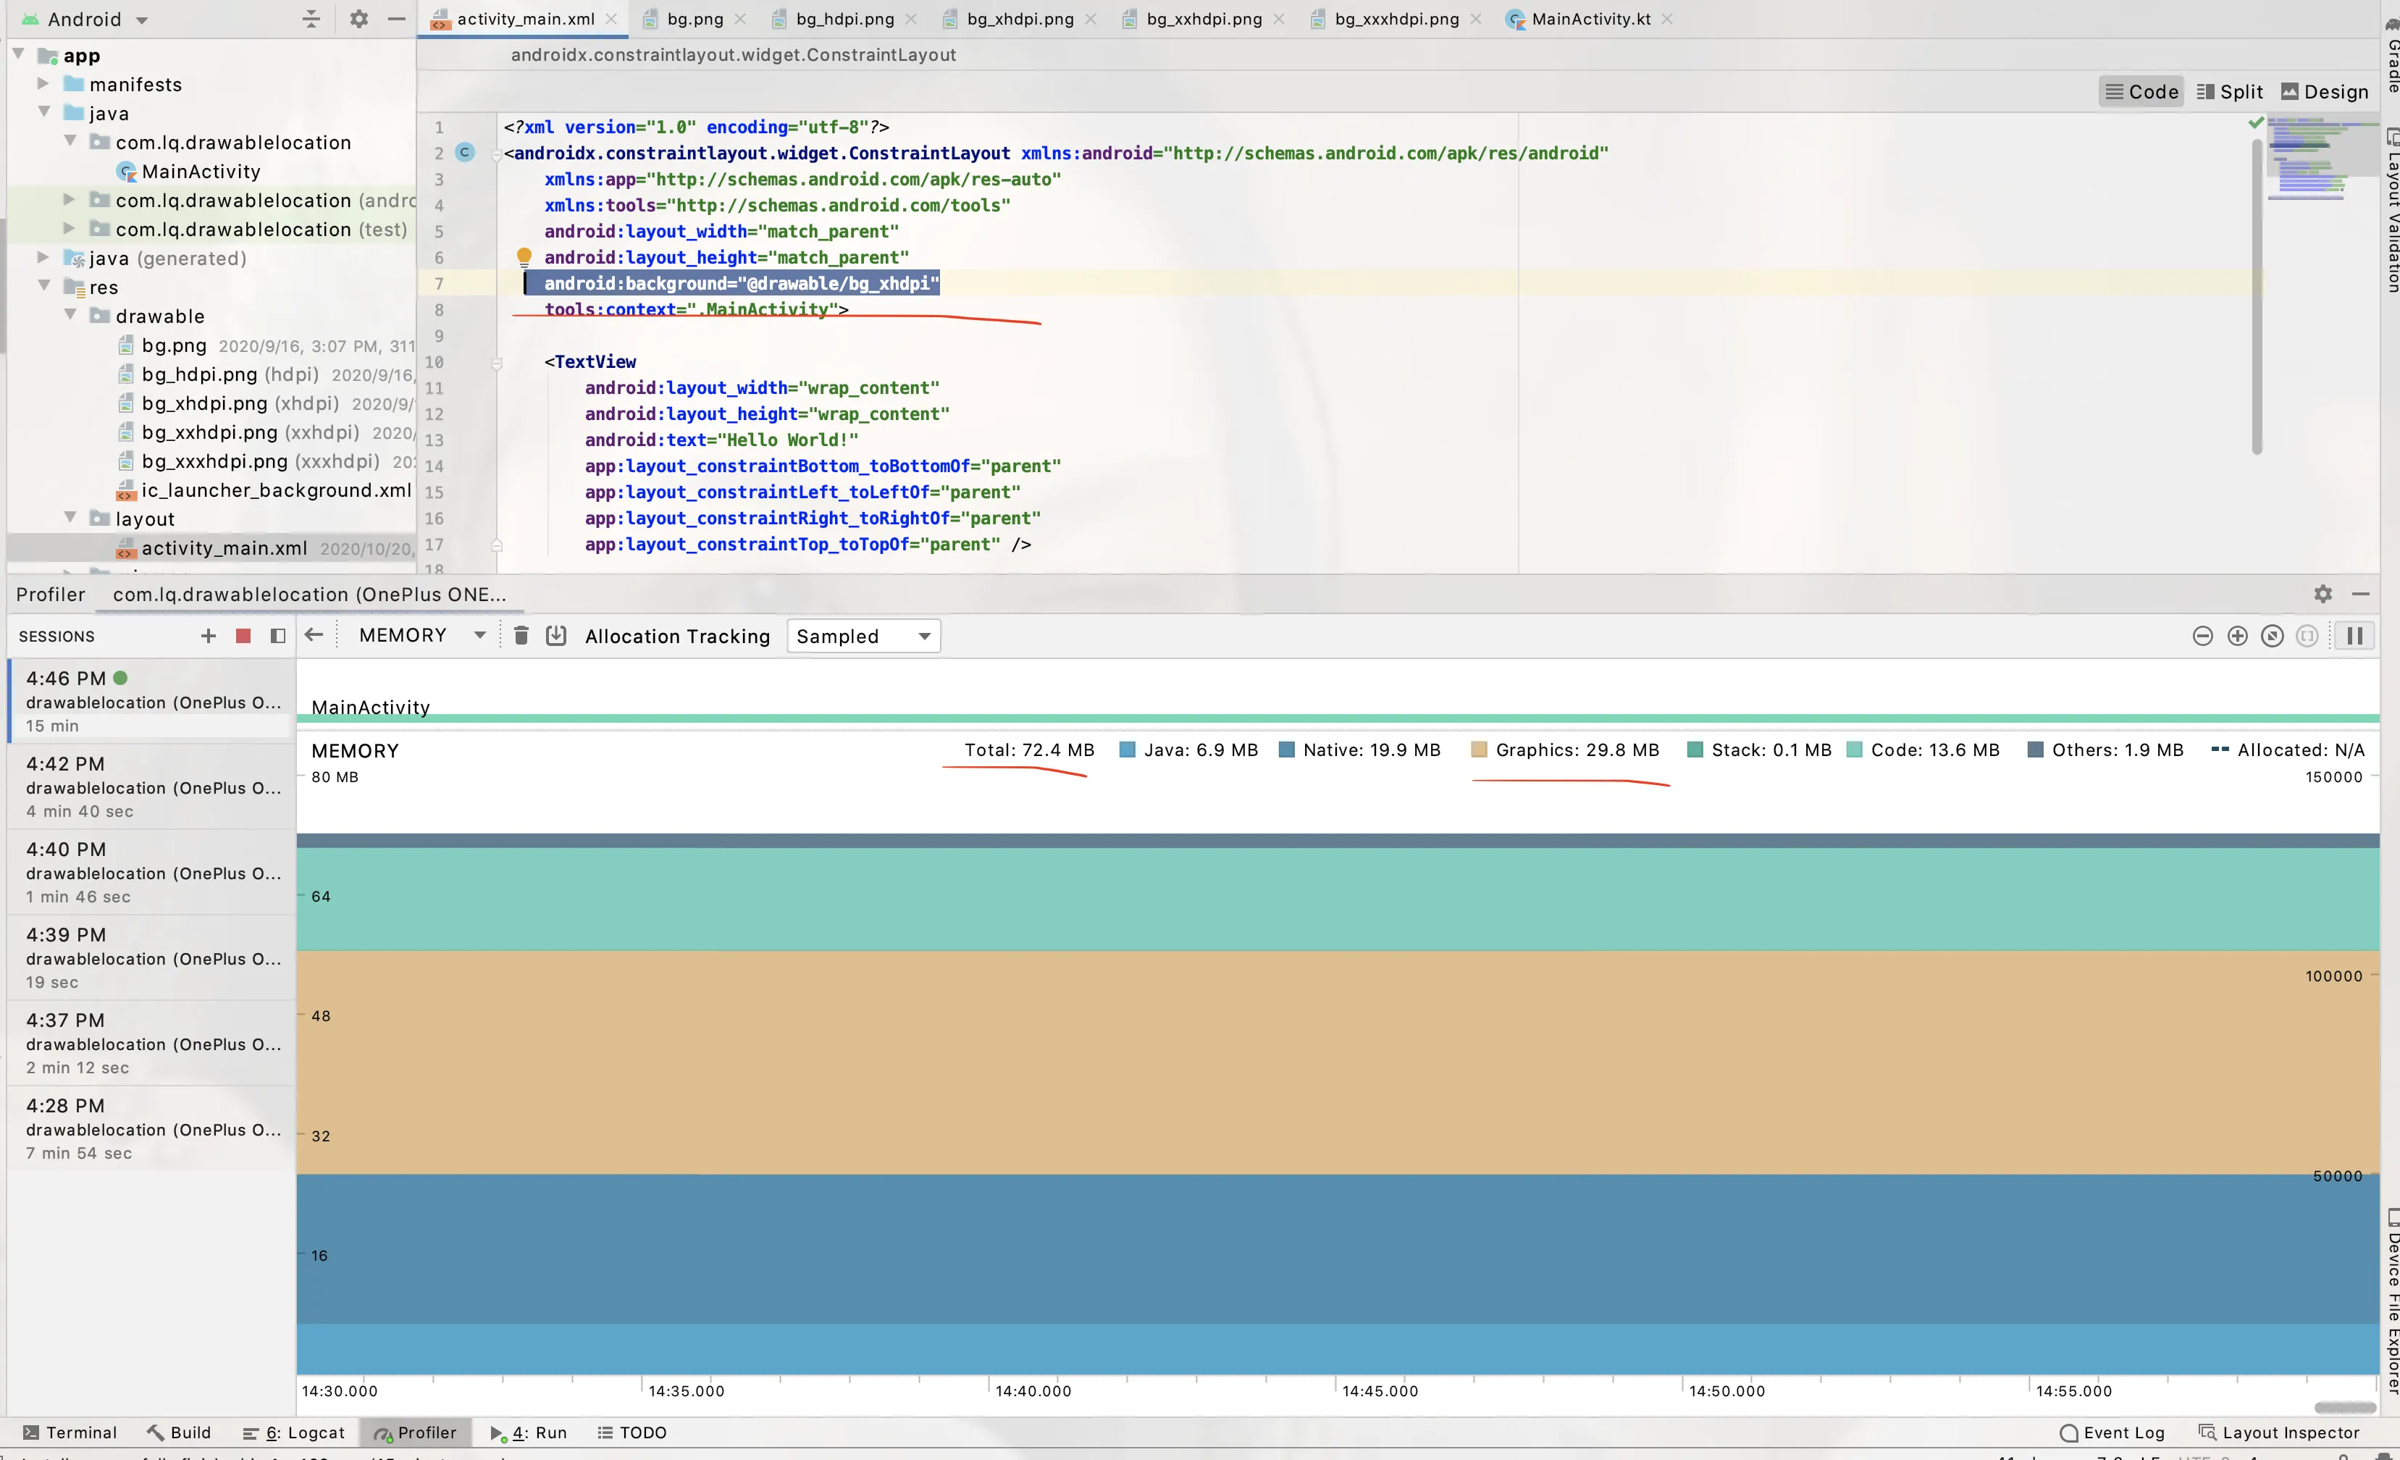
Task: Close the activity_main.xml tab
Action: click(611, 19)
